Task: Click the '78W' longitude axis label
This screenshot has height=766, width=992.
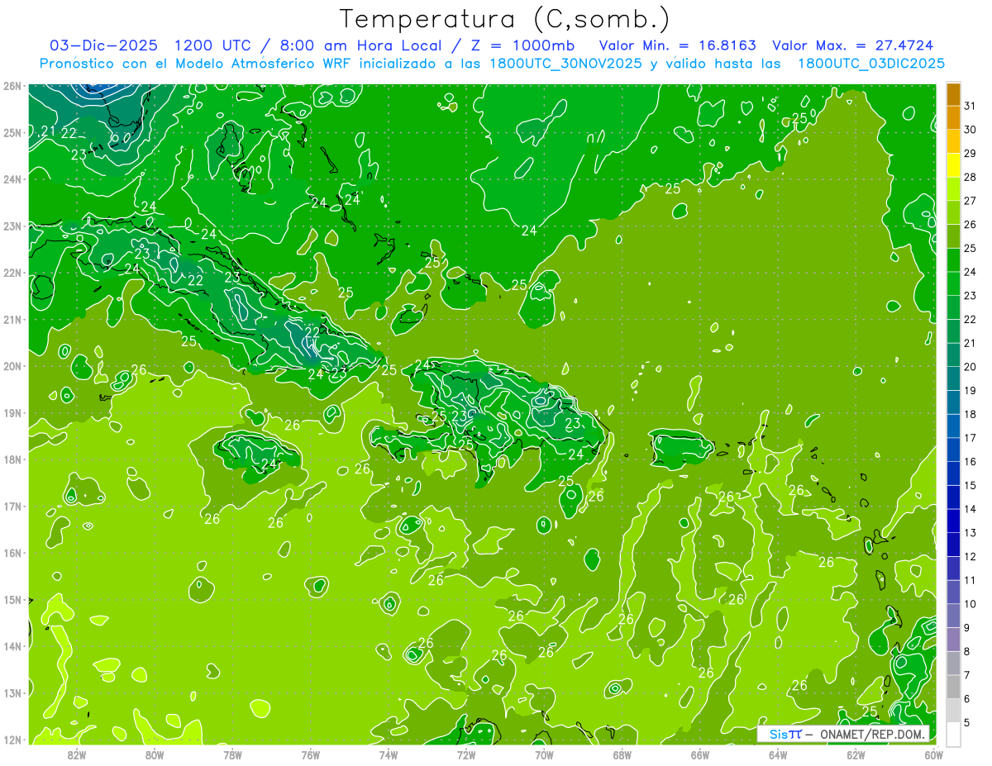Action: (x=232, y=754)
